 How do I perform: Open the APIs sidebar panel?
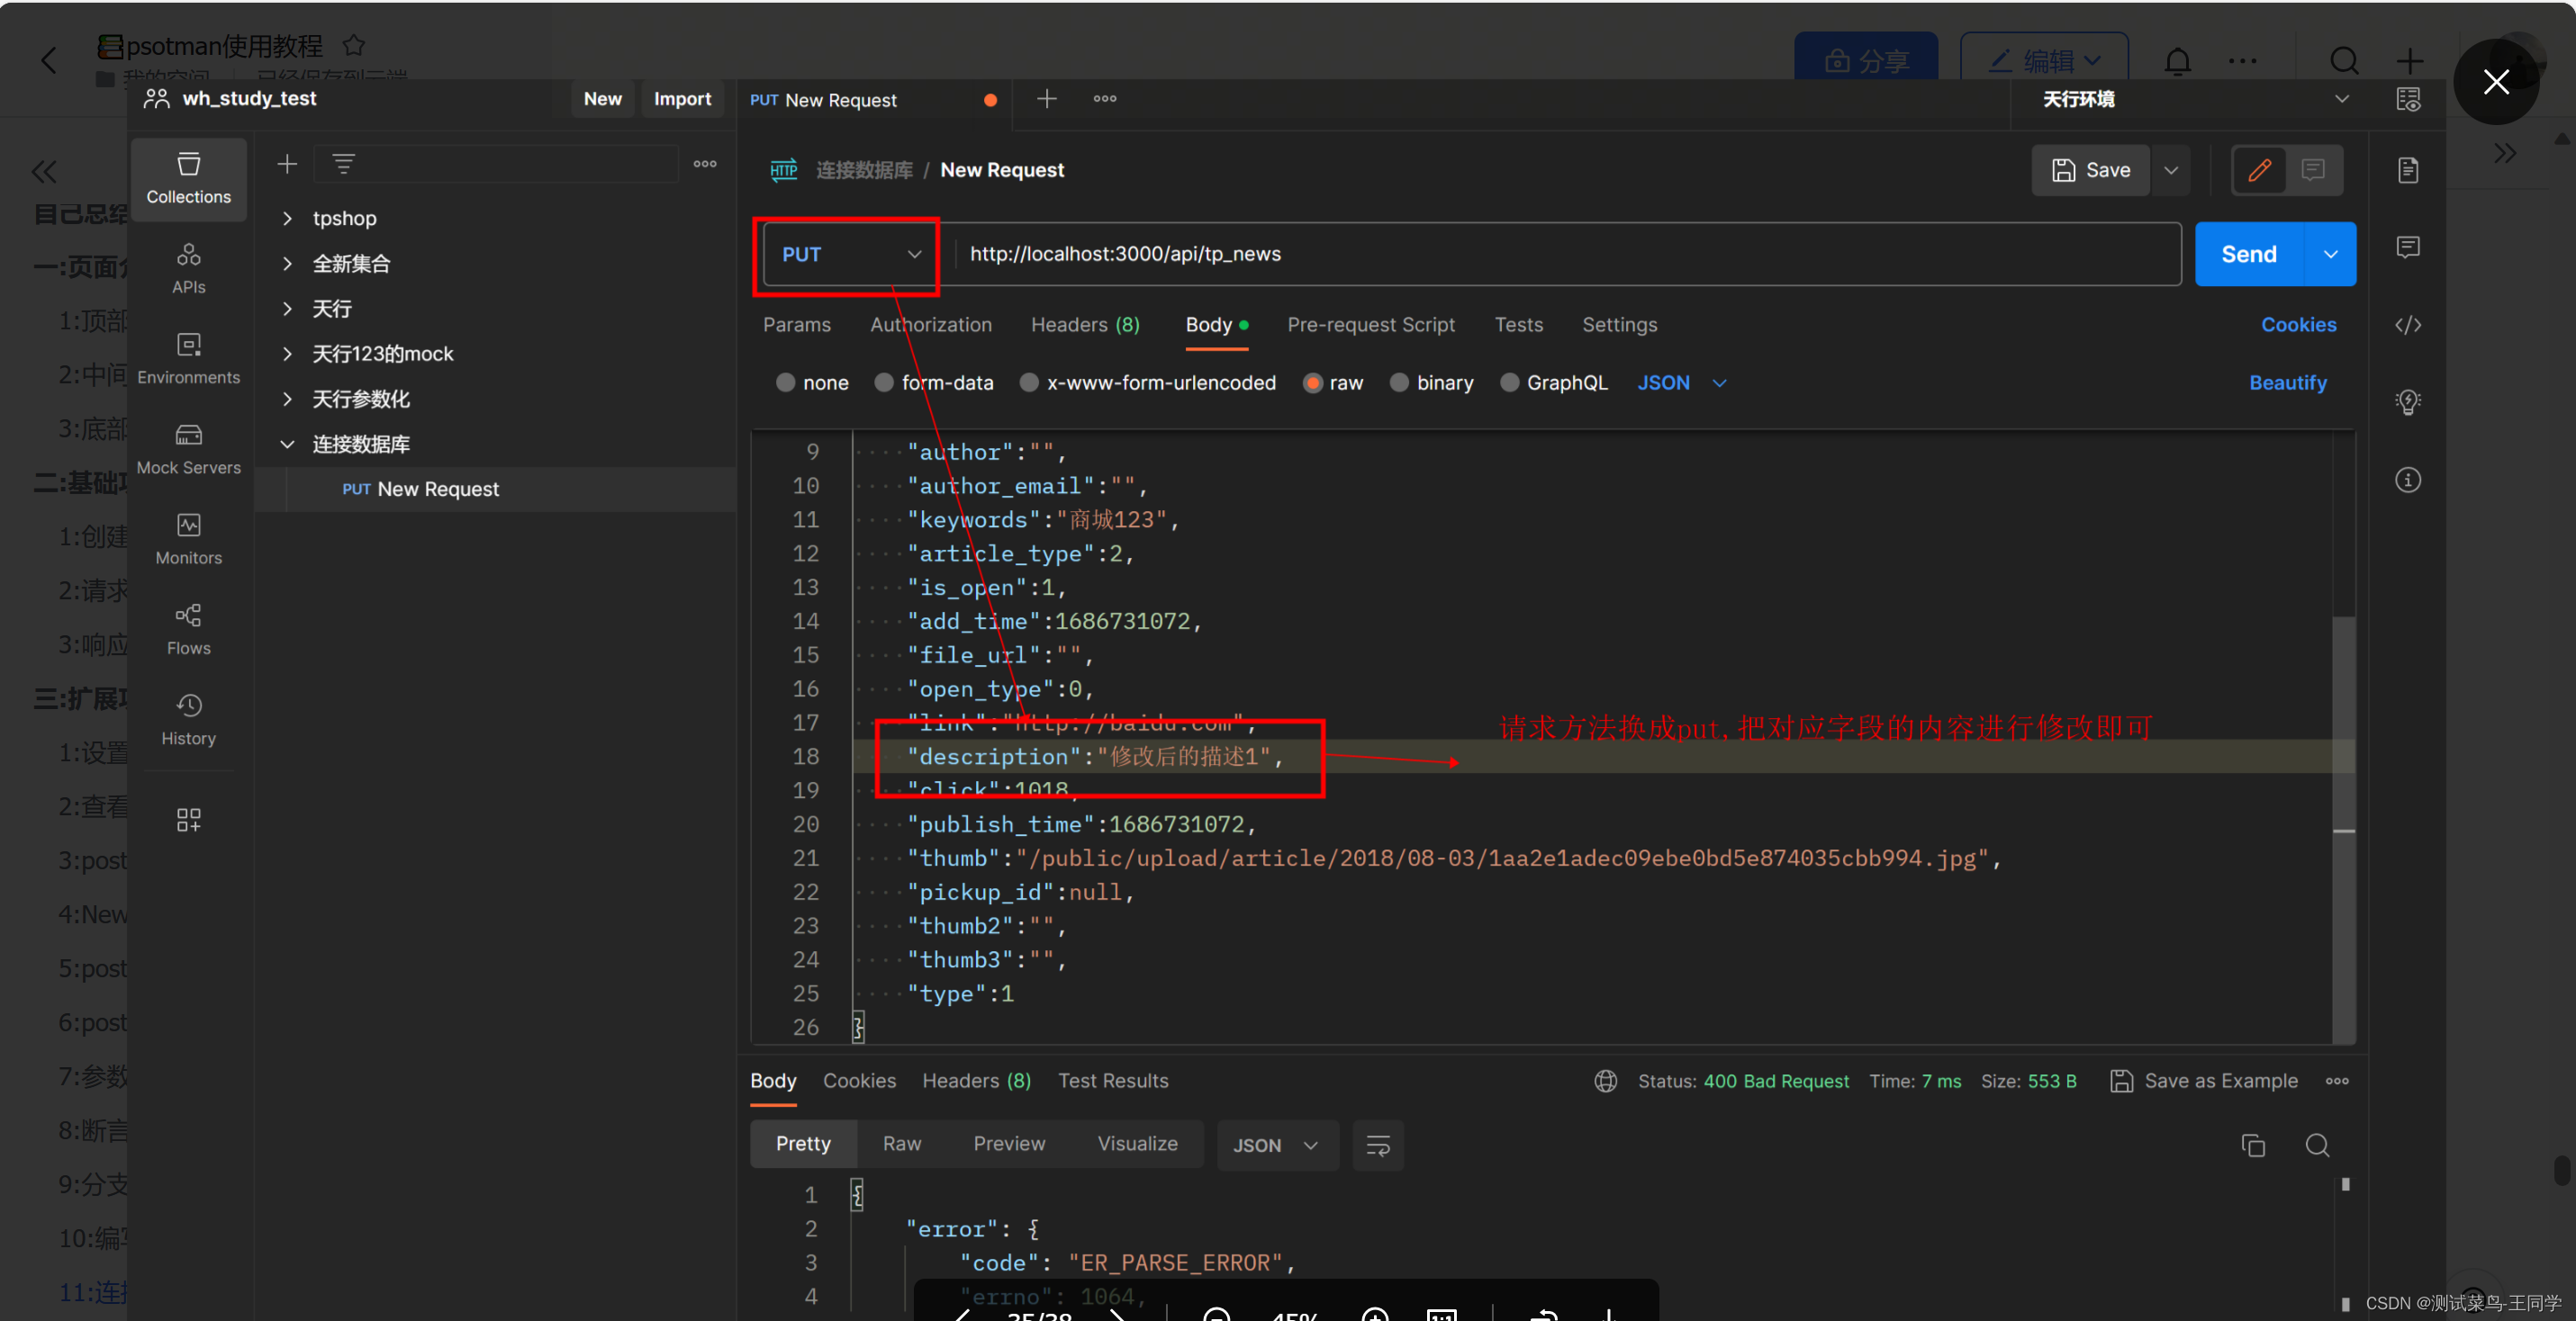coord(188,268)
